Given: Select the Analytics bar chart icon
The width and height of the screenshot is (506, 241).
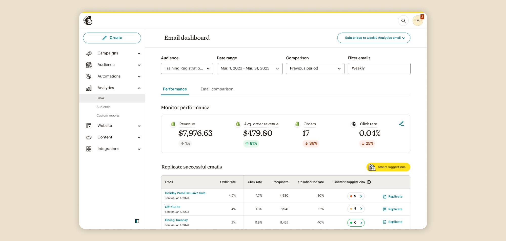Looking at the screenshot, I should coord(89,88).
